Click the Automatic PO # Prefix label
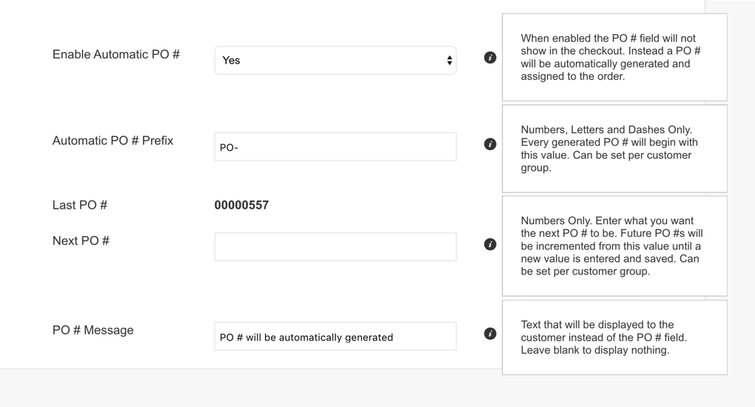This screenshot has width=755, height=407. tap(113, 141)
